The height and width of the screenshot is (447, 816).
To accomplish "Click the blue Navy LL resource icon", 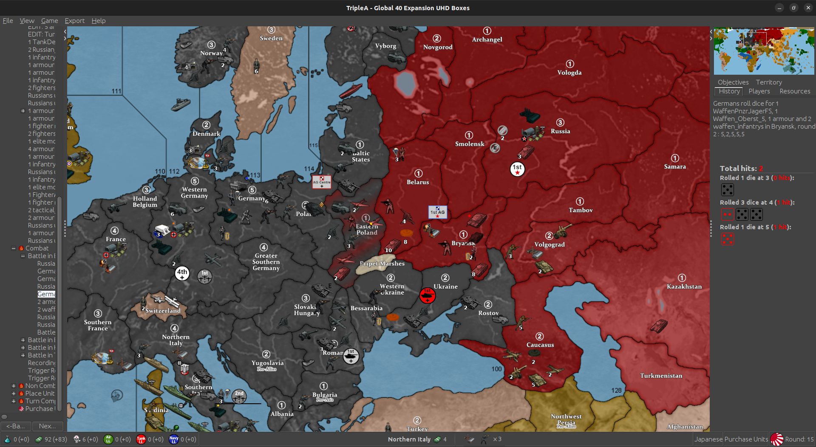I will [174, 439].
